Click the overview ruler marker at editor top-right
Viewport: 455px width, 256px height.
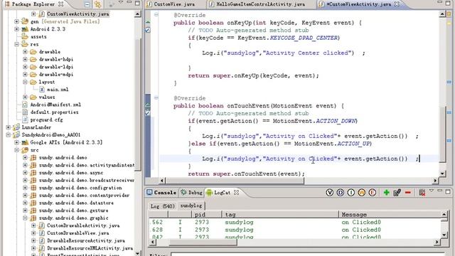click(449, 14)
